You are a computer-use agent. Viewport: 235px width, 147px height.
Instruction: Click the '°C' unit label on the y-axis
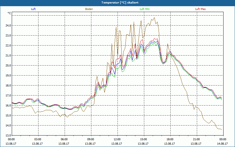[9, 13]
